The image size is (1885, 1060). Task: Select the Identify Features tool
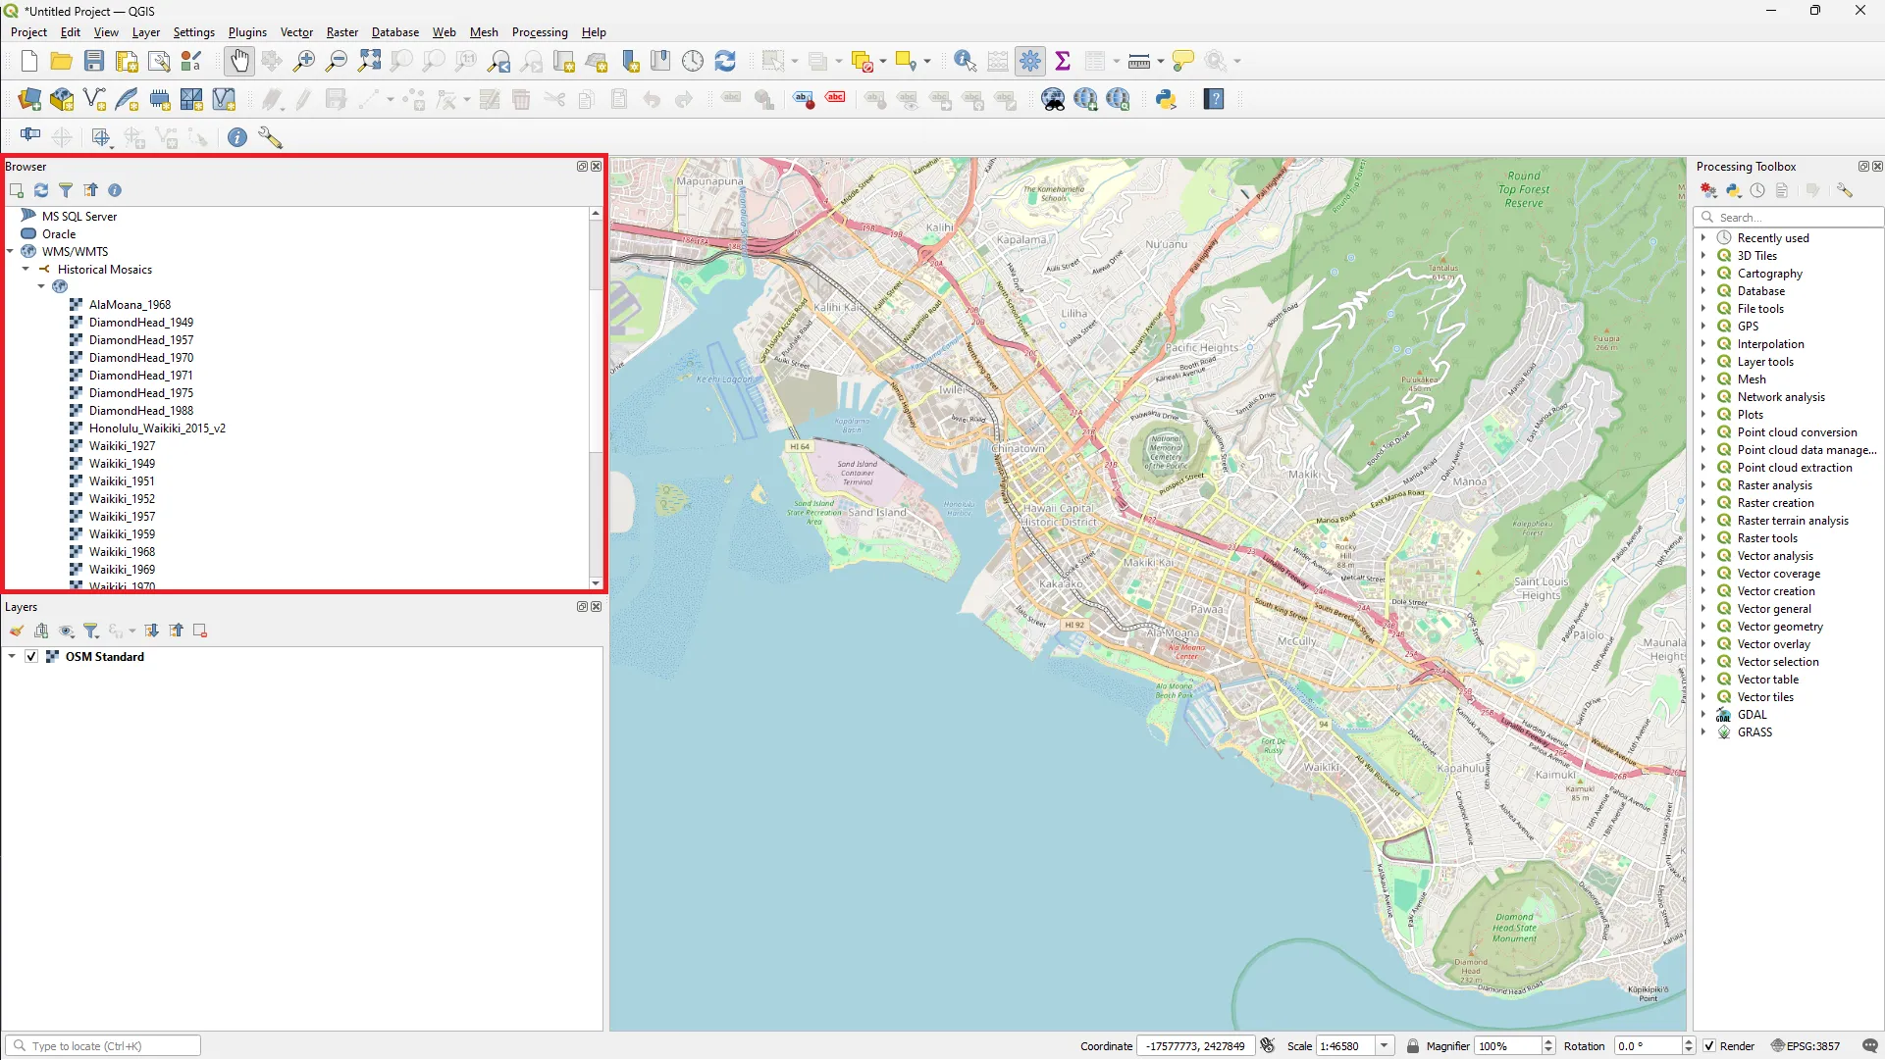point(965,61)
